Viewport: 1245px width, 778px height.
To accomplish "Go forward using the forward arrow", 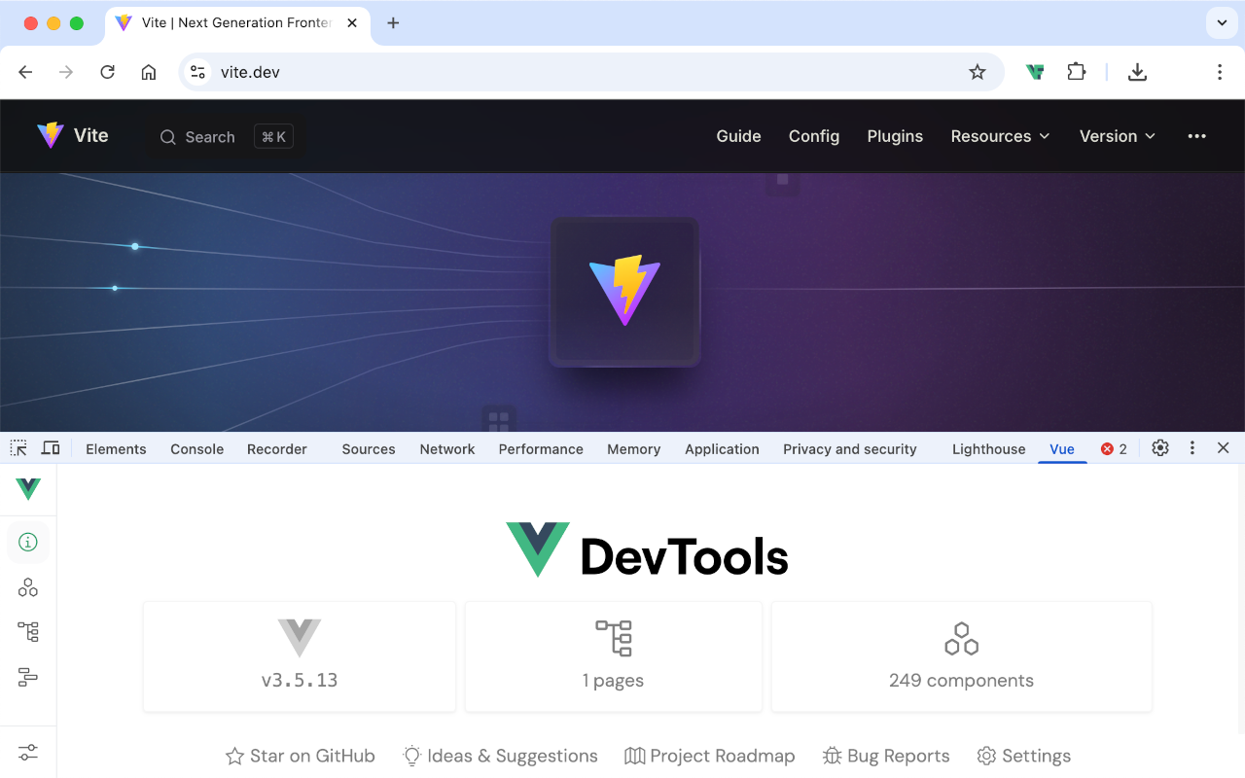I will click(x=66, y=72).
